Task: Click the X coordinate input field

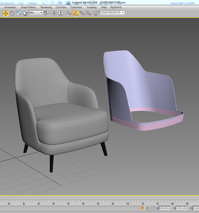Action: coord(165,208)
